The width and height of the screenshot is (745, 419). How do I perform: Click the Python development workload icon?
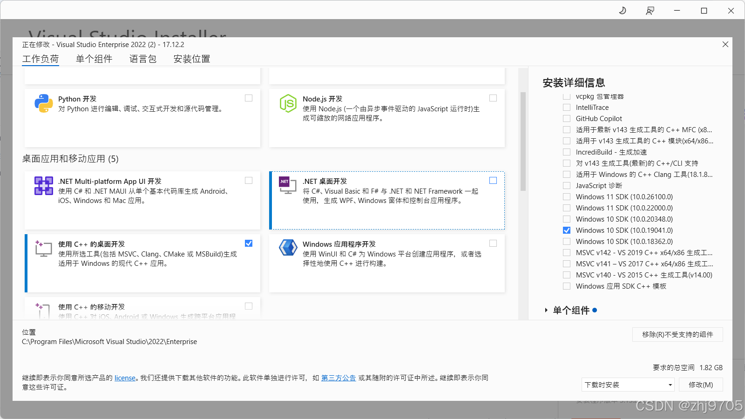(x=44, y=103)
